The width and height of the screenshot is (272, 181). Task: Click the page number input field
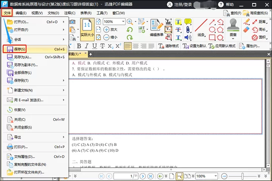(125, 176)
